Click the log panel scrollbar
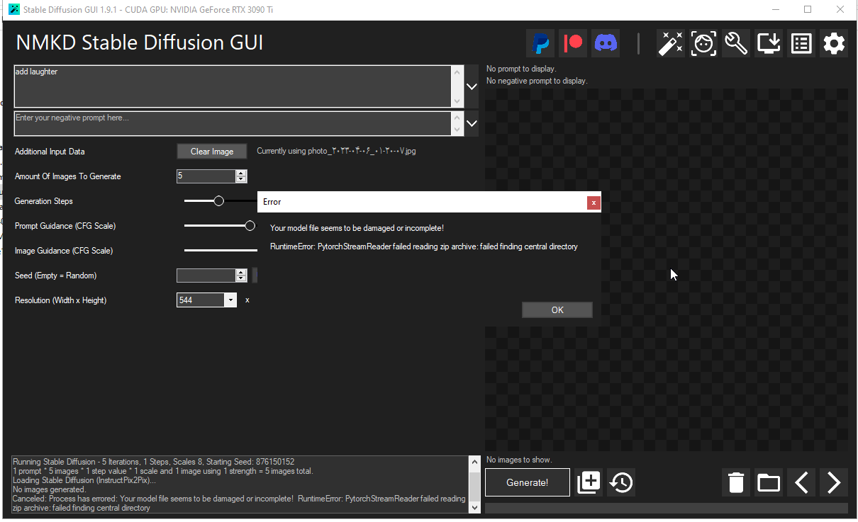Screen dimensions: 858x522 tap(474, 484)
